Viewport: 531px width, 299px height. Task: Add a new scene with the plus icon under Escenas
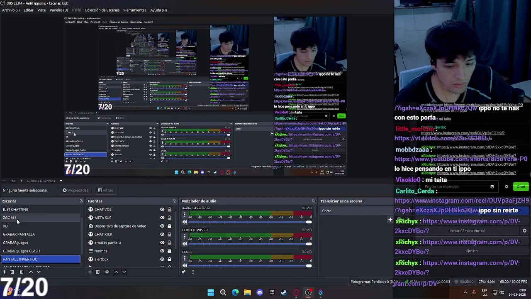pyautogui.click(x=4, y=272)
